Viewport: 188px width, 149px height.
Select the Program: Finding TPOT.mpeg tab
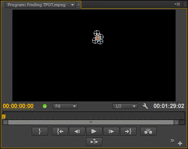coord(36,5)
